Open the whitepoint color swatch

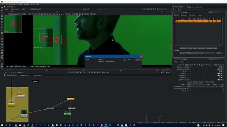tap(218, 69)
